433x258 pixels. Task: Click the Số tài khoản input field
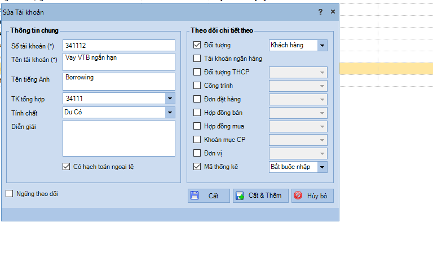(x=118, y=45)
